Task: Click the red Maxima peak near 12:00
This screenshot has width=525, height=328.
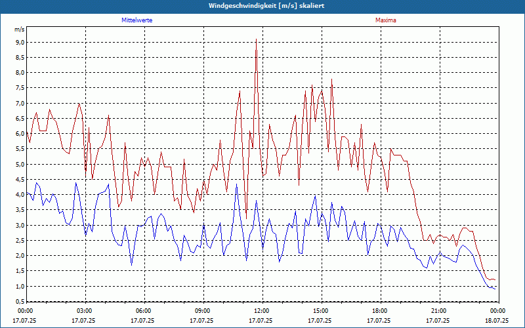Action: [x=256, y=39]
